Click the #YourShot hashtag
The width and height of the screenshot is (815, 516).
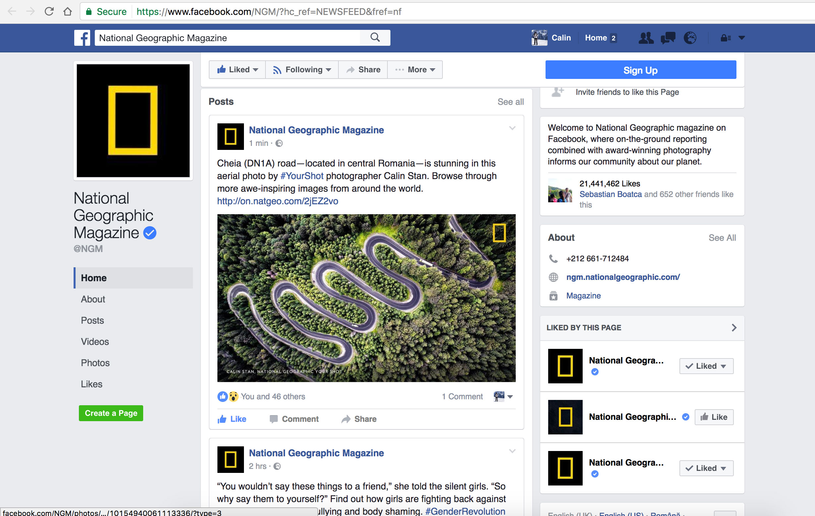click(x=302, y=176)
